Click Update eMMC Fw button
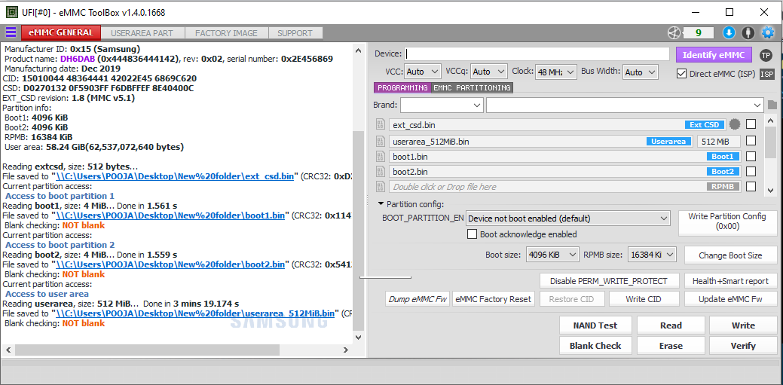Screen dimensions: 783x385 [x=730, y=299]
